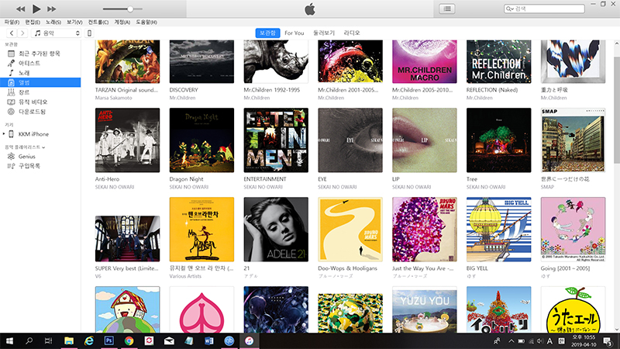The image size is (620, 349).
Task: Select the 보관함 tab
Action: point(267,33)
